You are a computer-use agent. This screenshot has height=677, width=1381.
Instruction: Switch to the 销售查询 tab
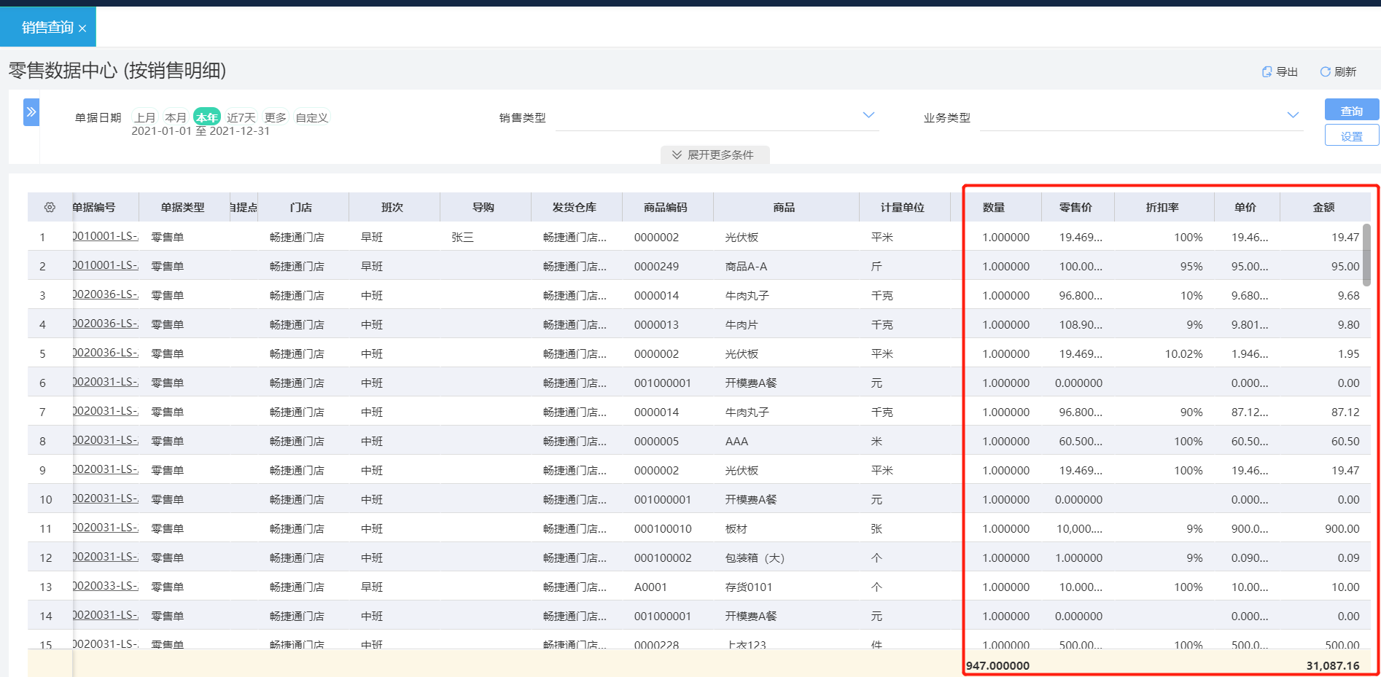[48, 28]
